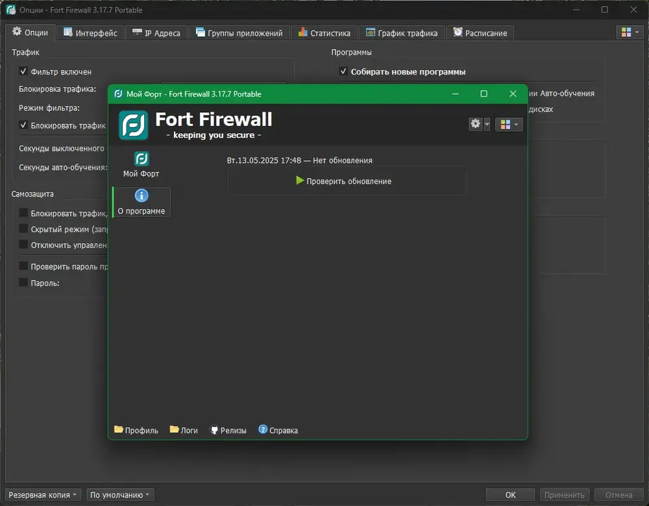The width and height of the screenshot is (649, 506).
Task: Open the Профиль folder link
Action: click(136, 430)
